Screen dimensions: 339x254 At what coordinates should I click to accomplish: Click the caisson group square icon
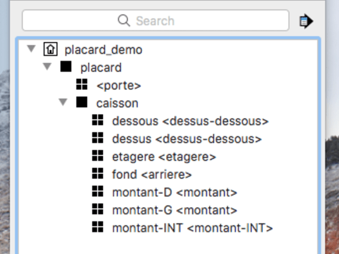click(x=82, y=102)
